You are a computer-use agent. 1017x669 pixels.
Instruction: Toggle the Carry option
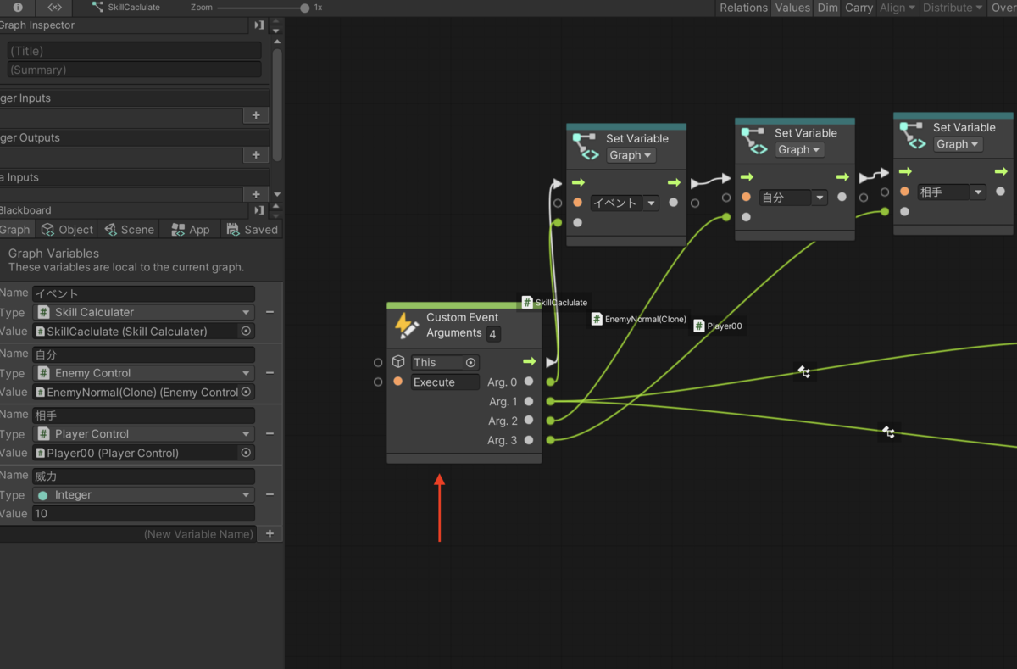859,8
